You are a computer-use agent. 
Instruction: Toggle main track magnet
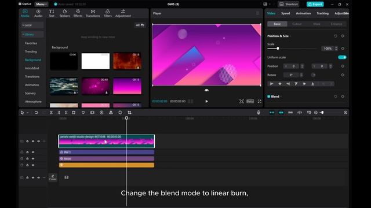[272, 113]
